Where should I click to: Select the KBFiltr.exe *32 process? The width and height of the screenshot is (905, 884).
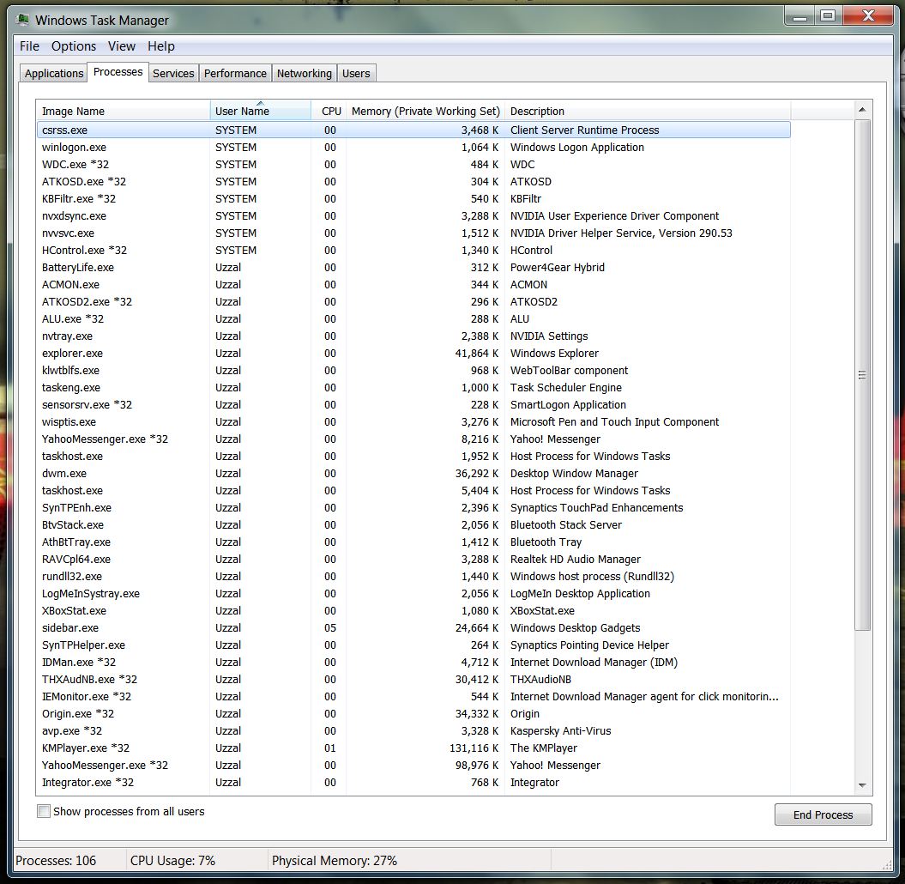[x=413, y=198]
